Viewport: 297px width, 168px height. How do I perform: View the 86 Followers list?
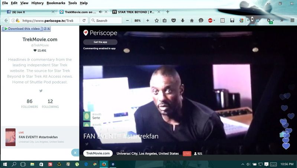[30, 104]
